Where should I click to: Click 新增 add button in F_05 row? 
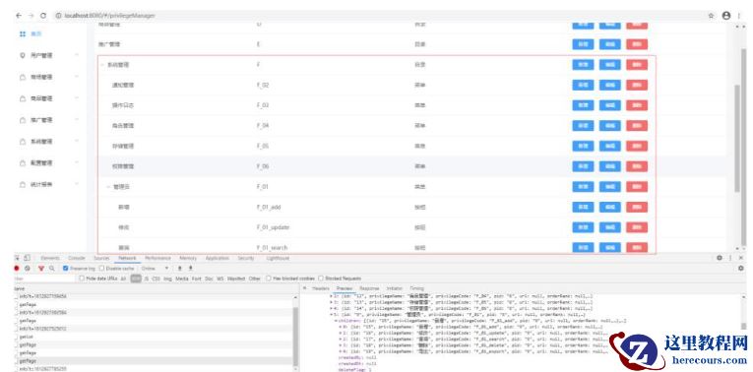(583, 146)
